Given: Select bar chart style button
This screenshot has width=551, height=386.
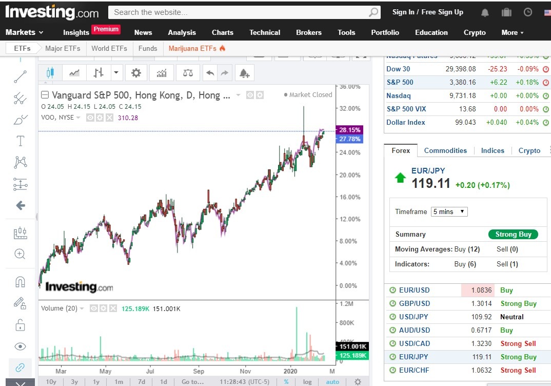Looking at the screenshot, I should (99, 73).
